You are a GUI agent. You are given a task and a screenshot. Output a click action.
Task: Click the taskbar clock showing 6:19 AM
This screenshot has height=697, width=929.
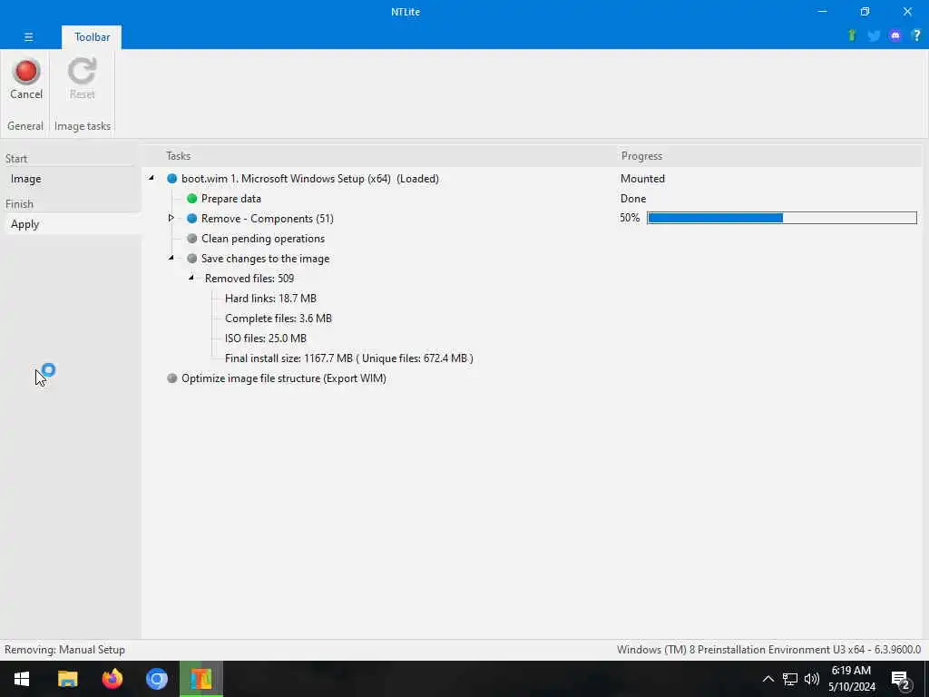coord(851,679)
